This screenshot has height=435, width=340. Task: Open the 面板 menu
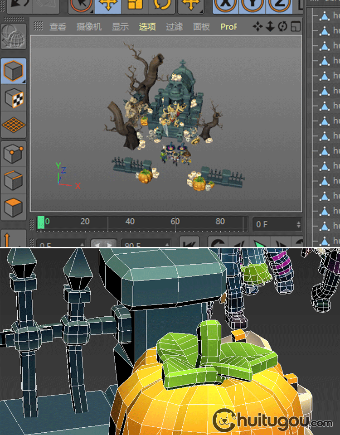click(201, 27)
